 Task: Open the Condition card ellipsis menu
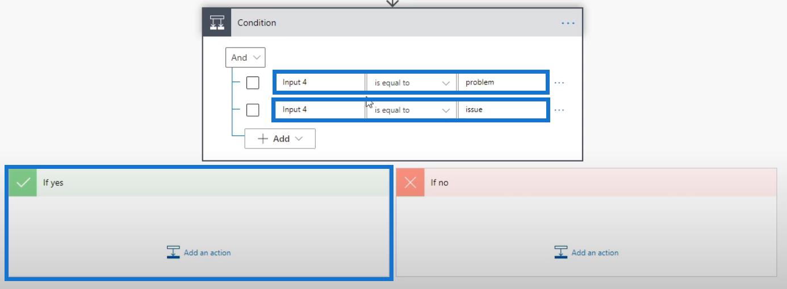(x=568, y=23)
